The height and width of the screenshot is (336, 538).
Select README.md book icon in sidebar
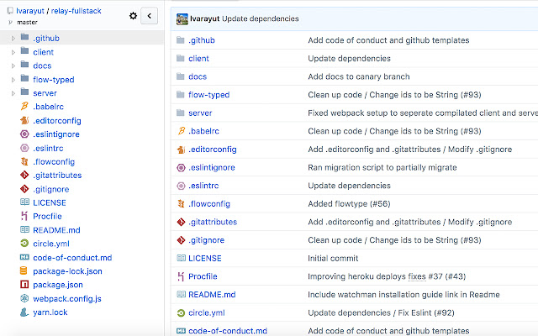24,229
